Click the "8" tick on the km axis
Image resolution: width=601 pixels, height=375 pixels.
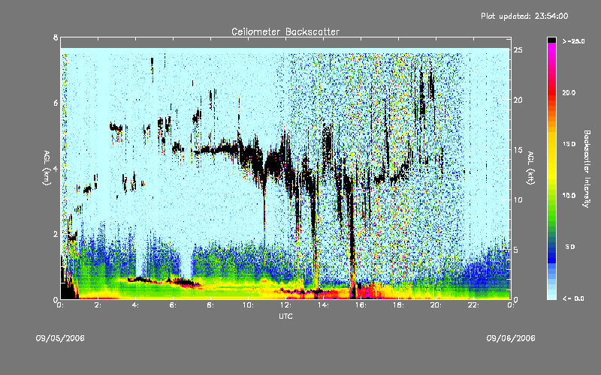point(56,37)
